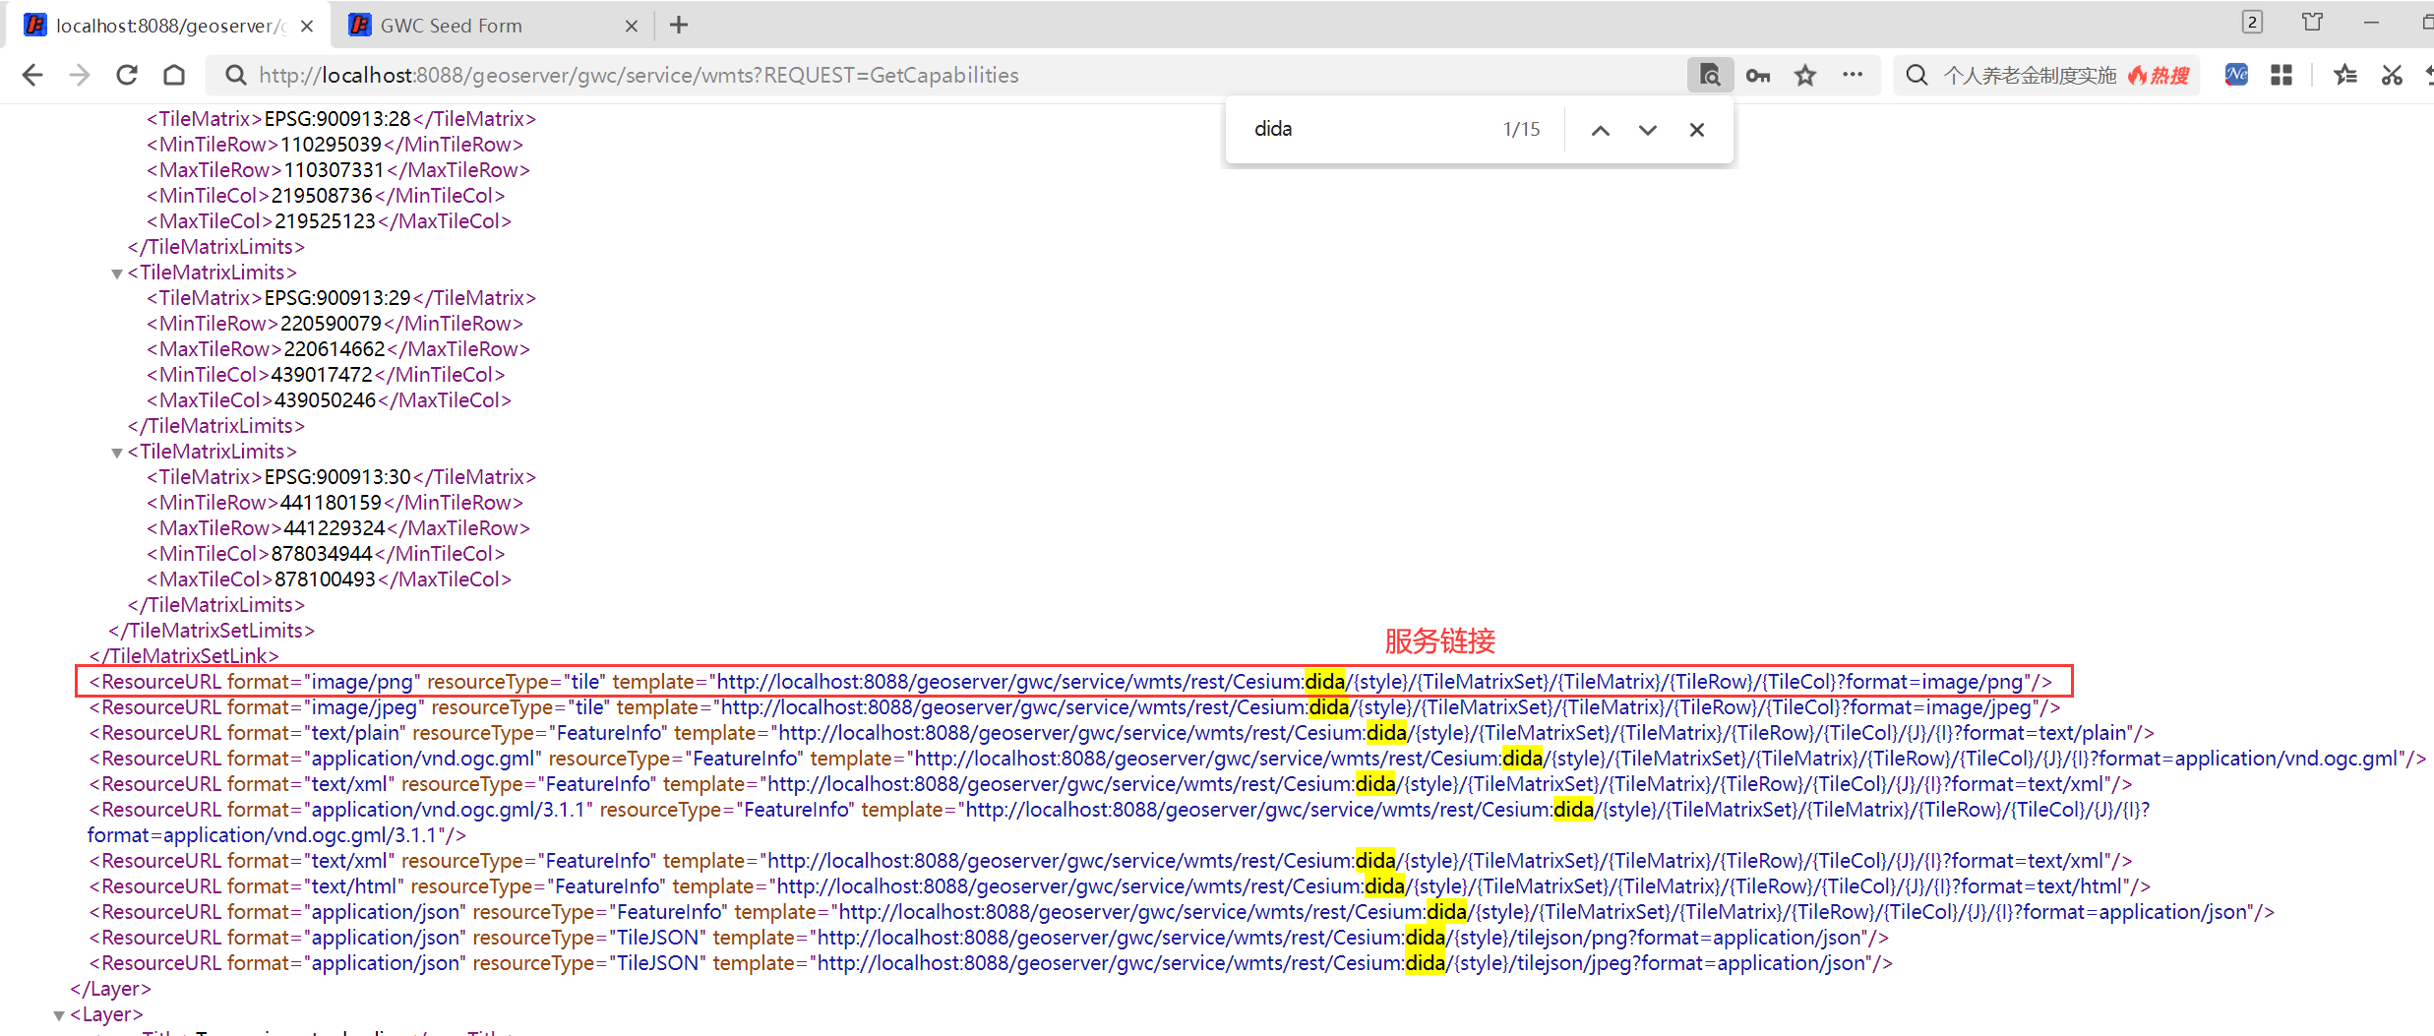Click the MaxTileCol value 439050246
The height and width of the screenshot is (1036, 2434).
[x=326, y=400]
